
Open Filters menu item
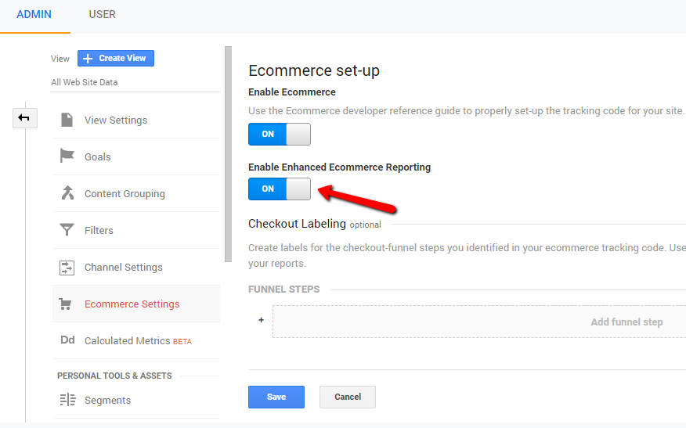[x=136, y=230]
